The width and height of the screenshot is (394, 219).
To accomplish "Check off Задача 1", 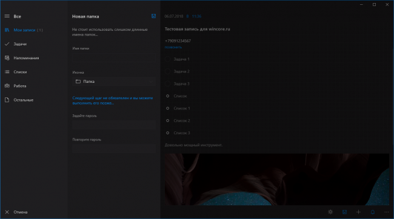I will click(167, 59).
